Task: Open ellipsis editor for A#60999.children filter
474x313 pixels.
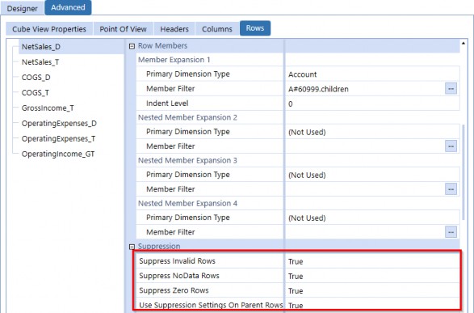Action: pos(451,89)
